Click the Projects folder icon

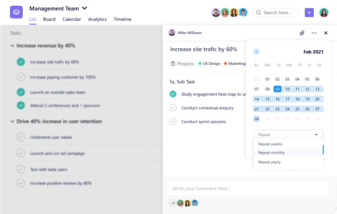173,63
